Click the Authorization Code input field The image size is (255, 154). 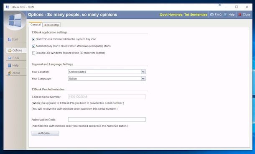[x=107, y=120]
